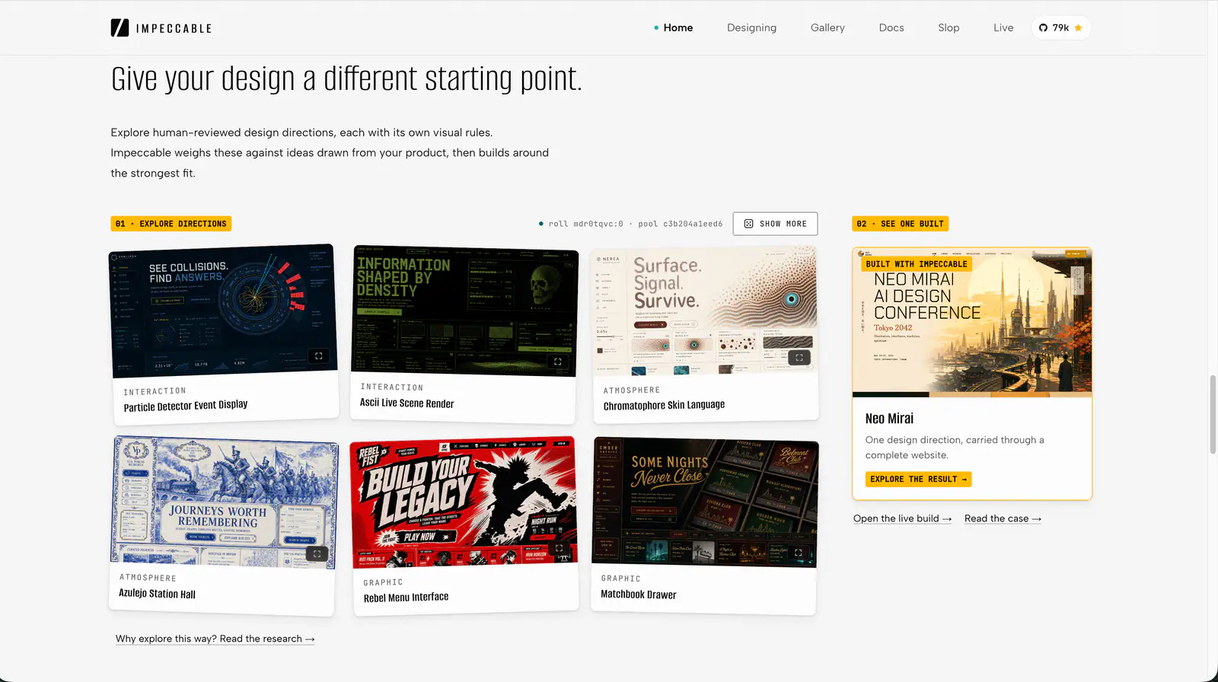Click the Show More button
The width and height of the screenshot is (1218, 682).
coord(775,224)
